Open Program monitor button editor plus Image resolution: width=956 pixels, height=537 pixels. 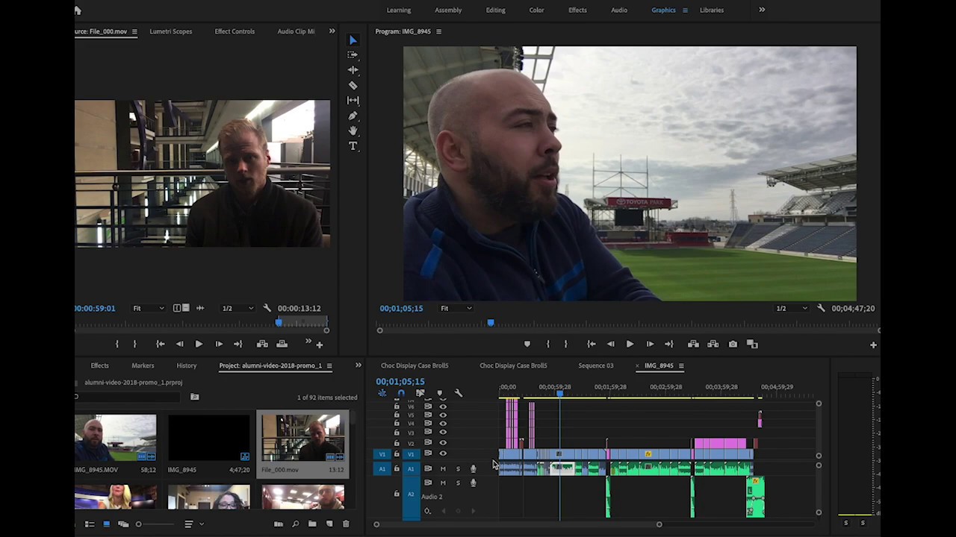873,345
